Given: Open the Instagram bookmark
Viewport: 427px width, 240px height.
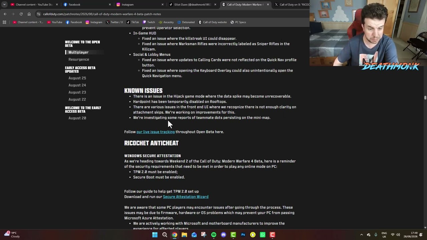Looking at the screenshot, I should click(94, 22).
